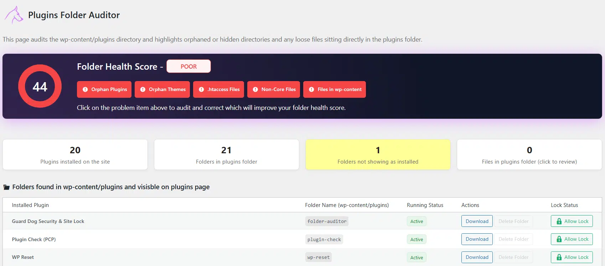Toggle Allow Lock for WP Reset

point(572,257)
